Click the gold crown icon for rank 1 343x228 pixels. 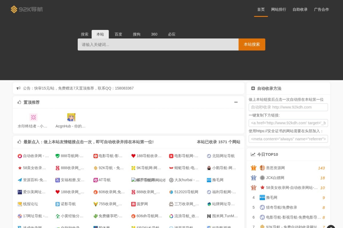(x=253, y=168)
